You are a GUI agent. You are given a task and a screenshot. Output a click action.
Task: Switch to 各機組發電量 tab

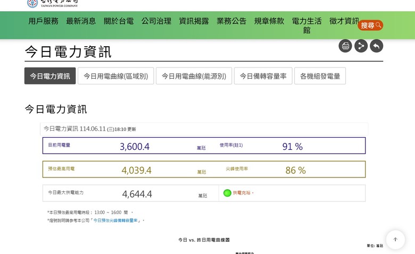[x=320, y=76]
